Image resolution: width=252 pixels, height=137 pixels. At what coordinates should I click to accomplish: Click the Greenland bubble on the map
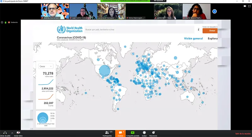pos(125,47)
